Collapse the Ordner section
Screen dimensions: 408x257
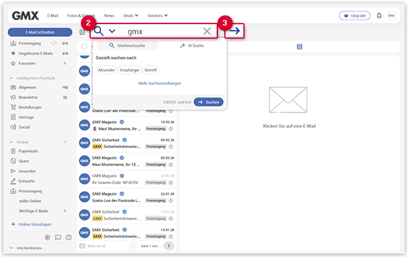pos(11,142)
